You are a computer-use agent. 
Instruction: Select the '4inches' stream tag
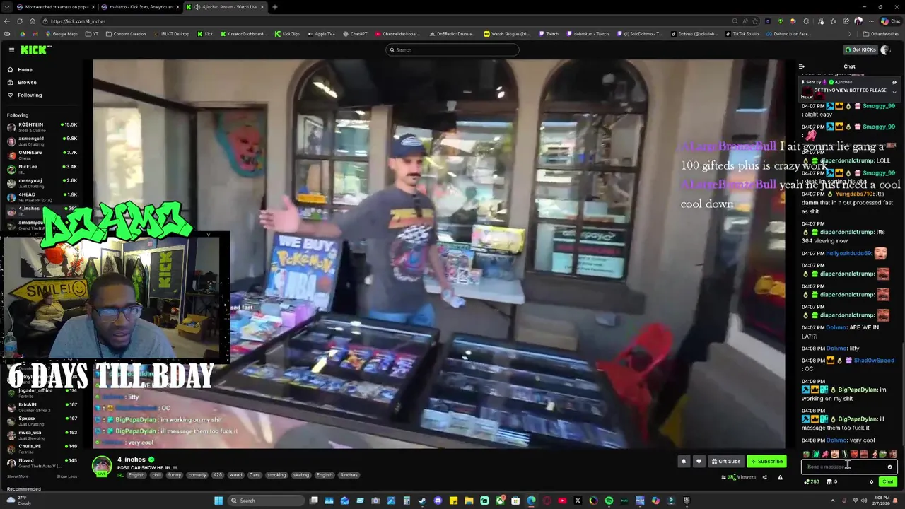point(349,475)
